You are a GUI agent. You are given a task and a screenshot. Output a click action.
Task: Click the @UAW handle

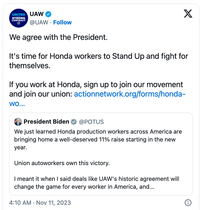[39, 22]
